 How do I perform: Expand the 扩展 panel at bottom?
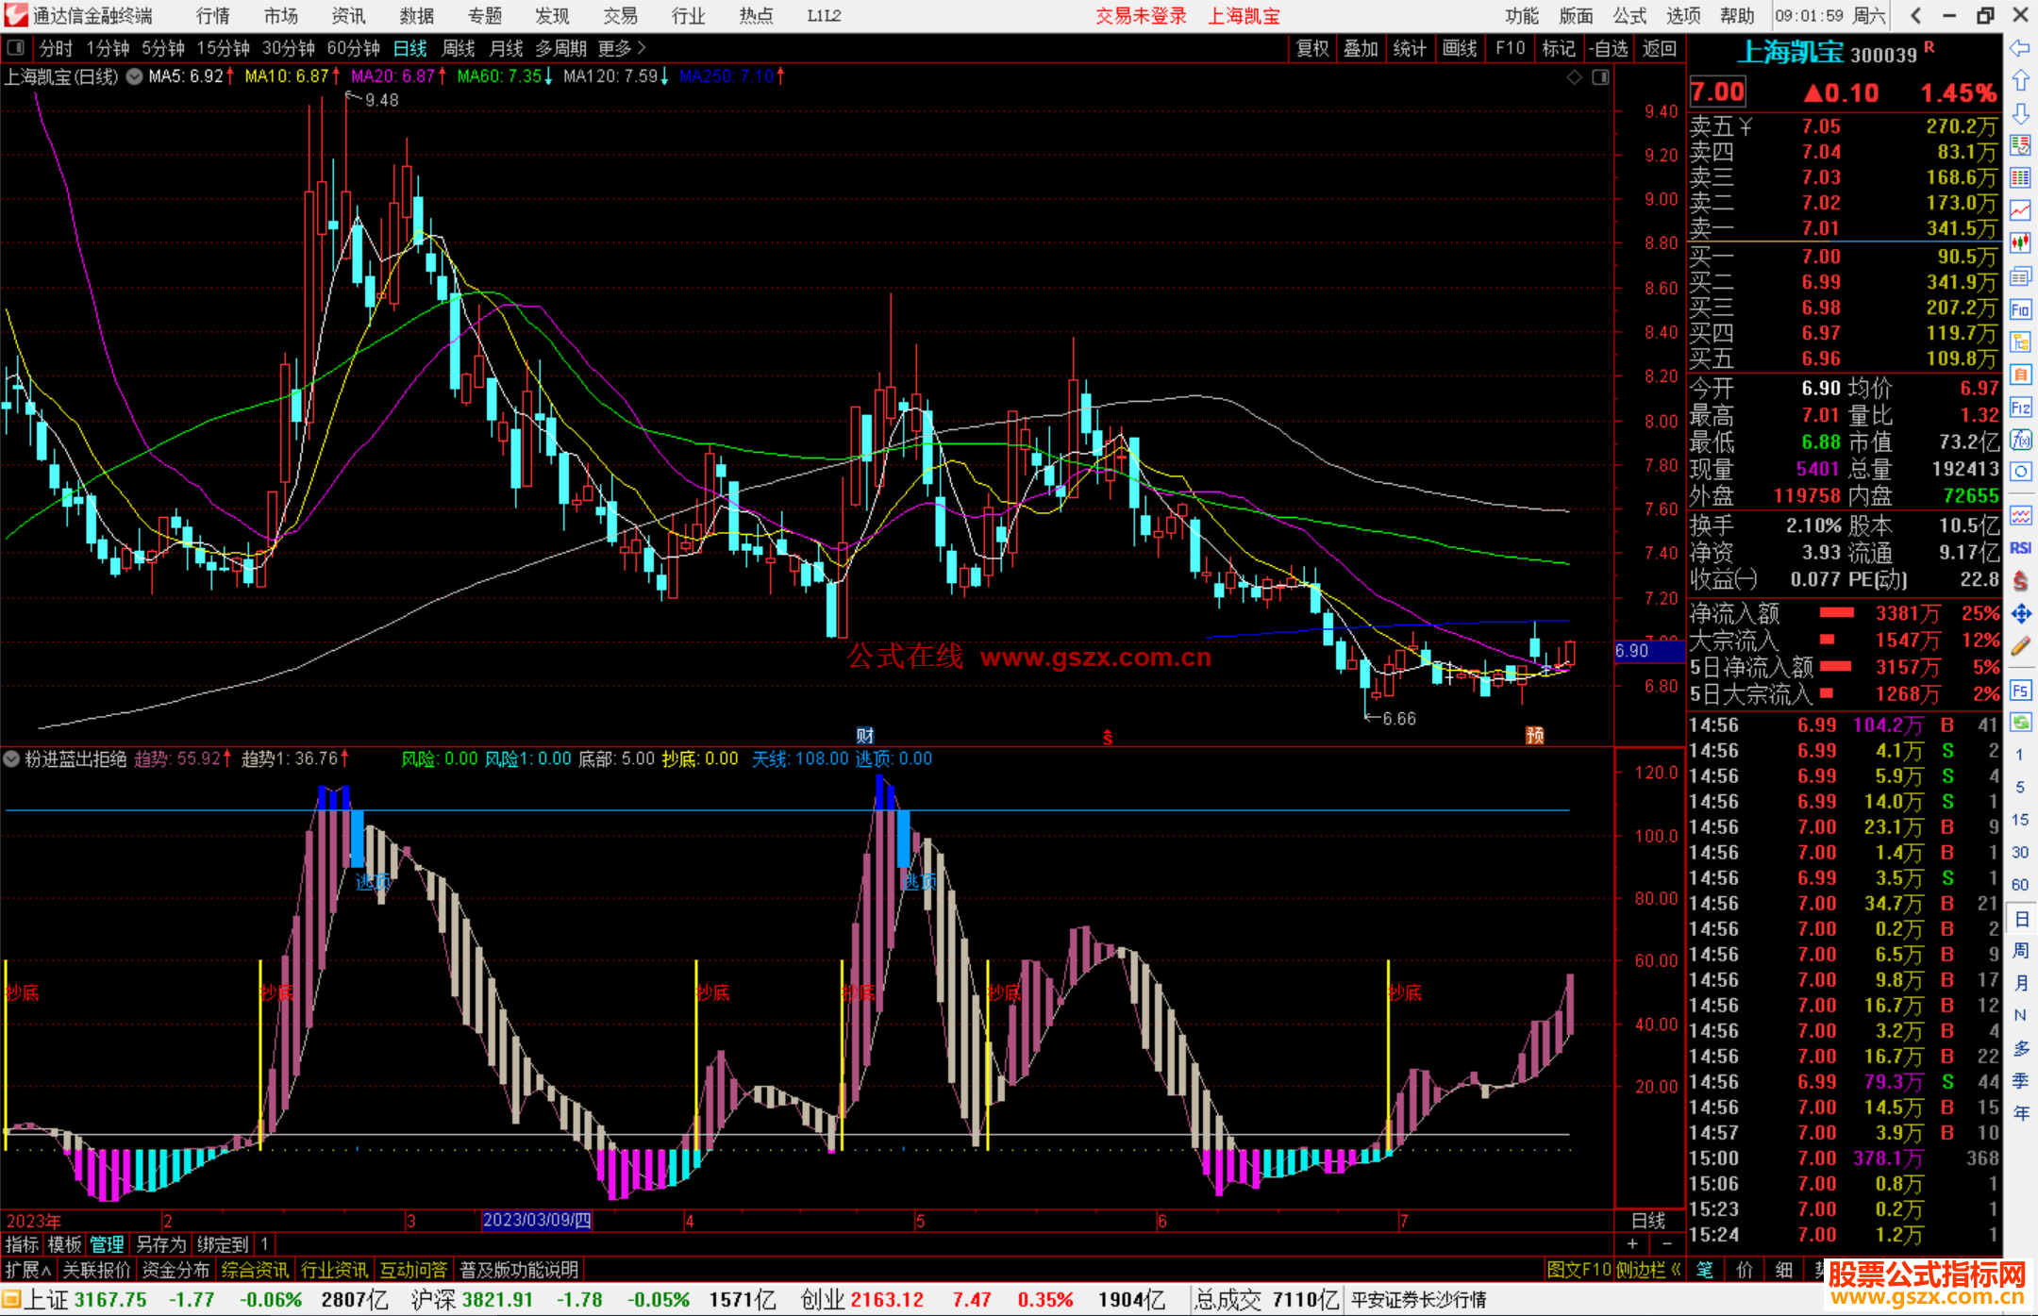click(x=28, y=1270)
